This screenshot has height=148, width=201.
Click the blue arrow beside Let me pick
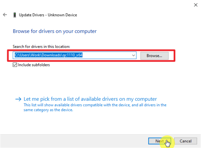pyautogui.click(x=18, y=99)
